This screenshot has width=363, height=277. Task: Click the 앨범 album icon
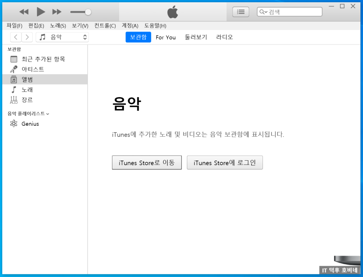pos(14,79)
